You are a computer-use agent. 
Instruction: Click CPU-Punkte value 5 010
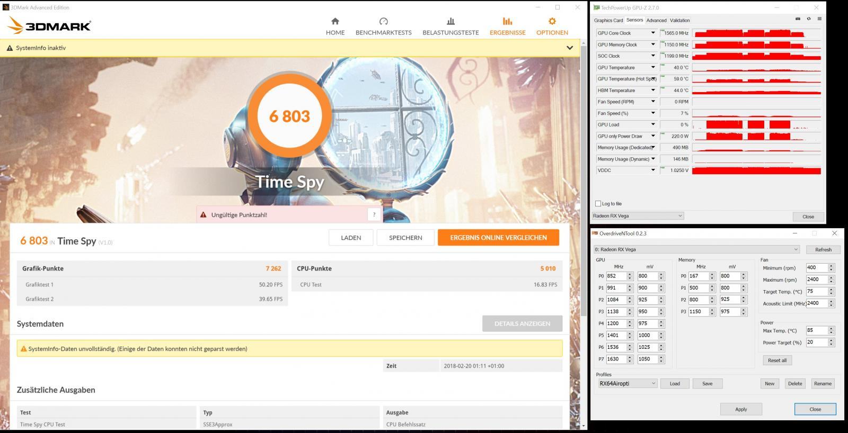point(548,268)
